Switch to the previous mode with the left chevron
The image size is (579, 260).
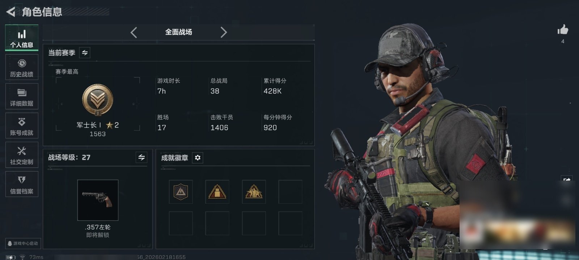click(x=134, y=32)
